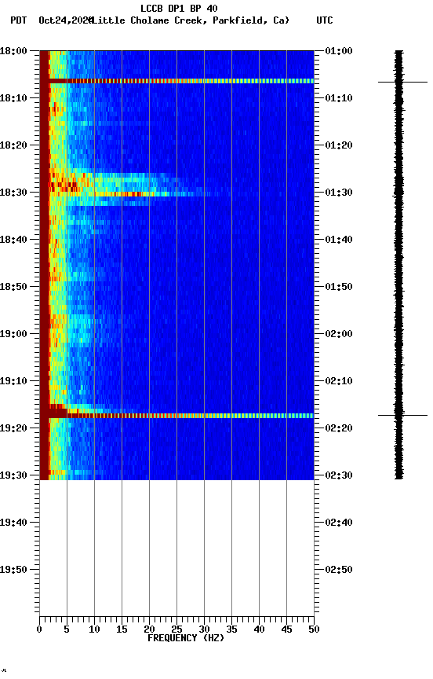The height and width of the screenshot is (679, 433).
Task: Click the 18:30 PDT time label
Action: (13, 193)
